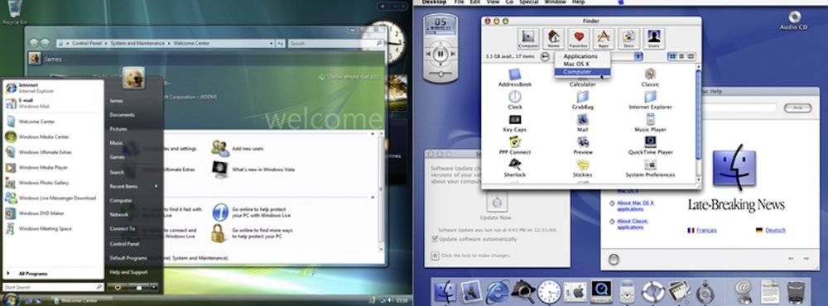The height and width of the screenshot is (306, 828).
Task: Launch PPP Connect from Finder
Action: tap(515, 146)
